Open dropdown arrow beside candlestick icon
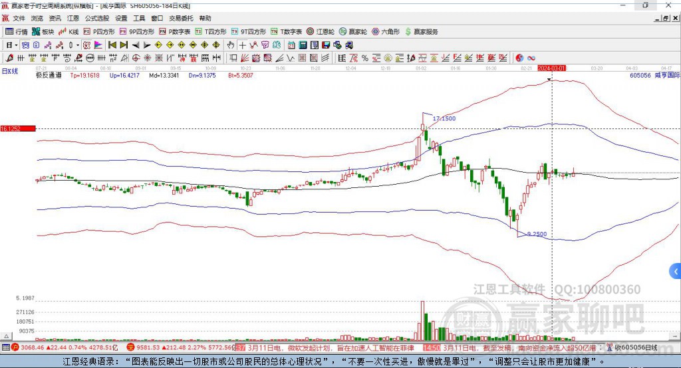 78,45
